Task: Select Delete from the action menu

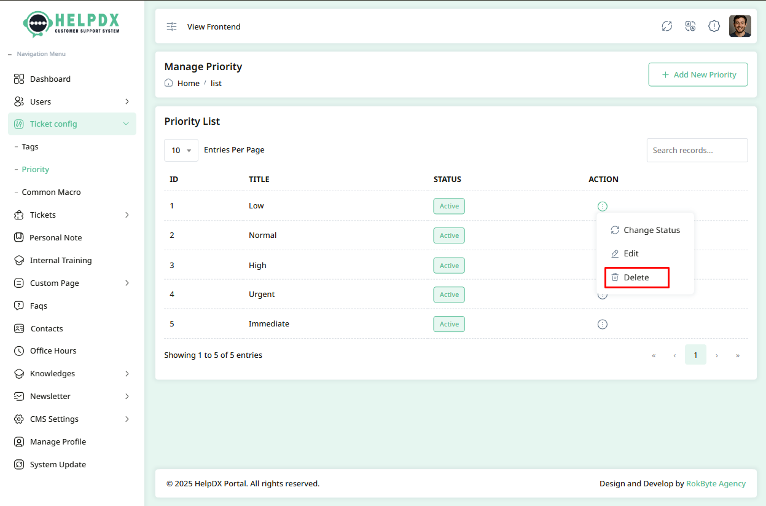Action: click(x=636, y=277)
